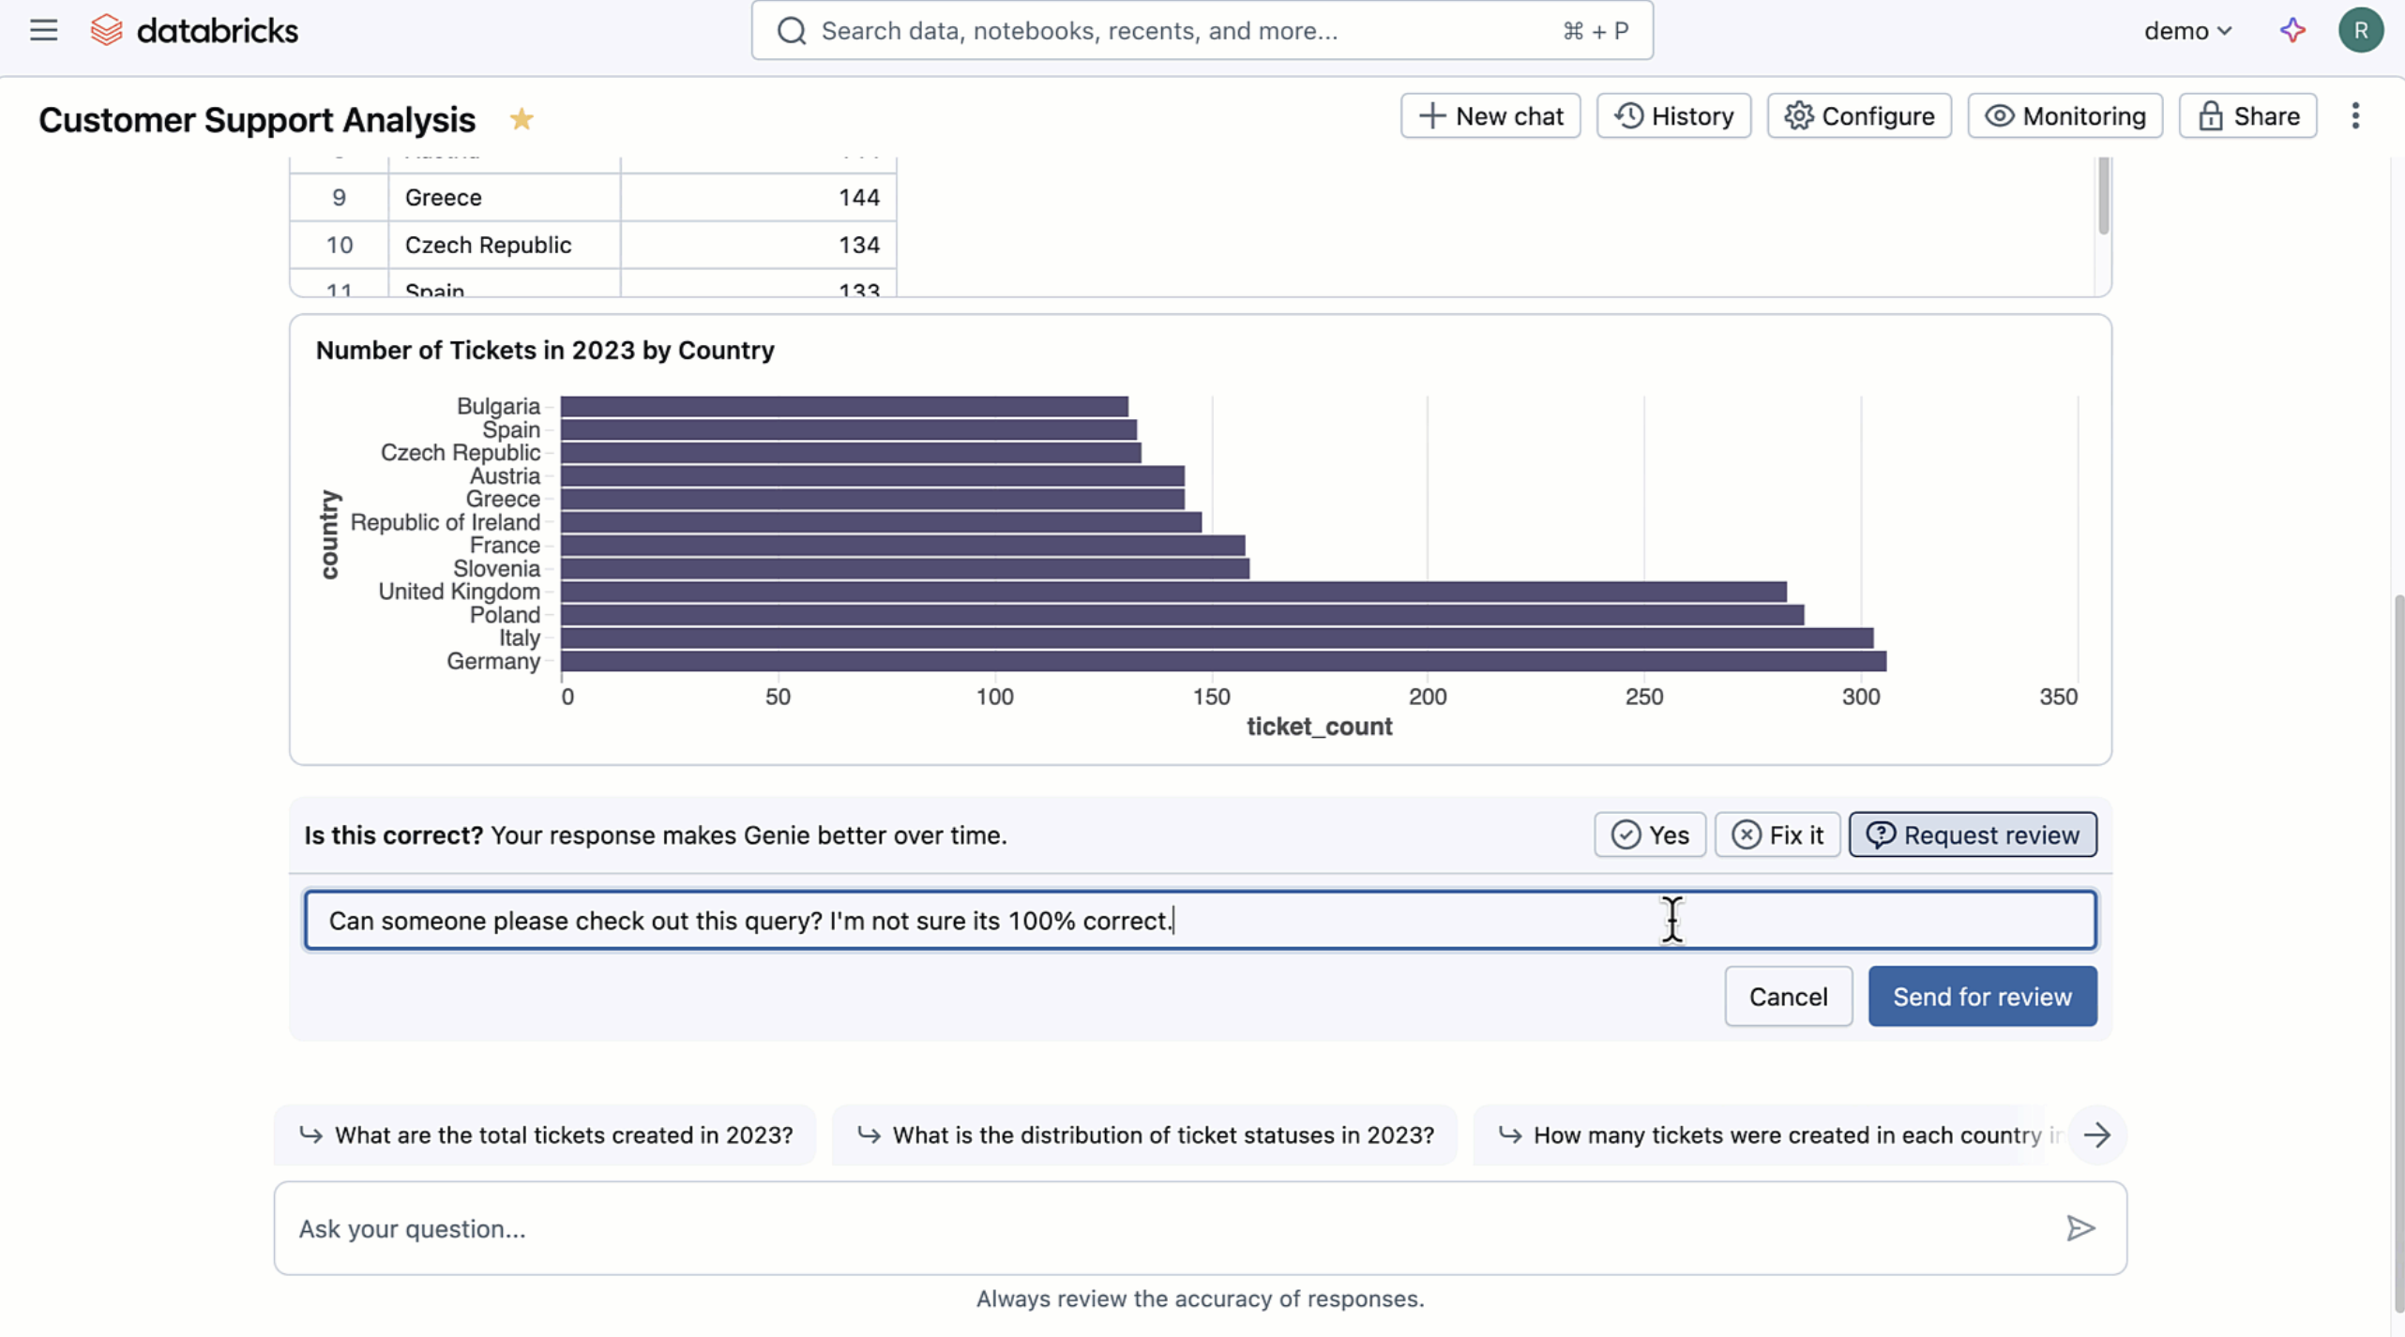The image size is (2405, 1337).
Task: Choose Fix it for the response
Action: coord(1777,834)
